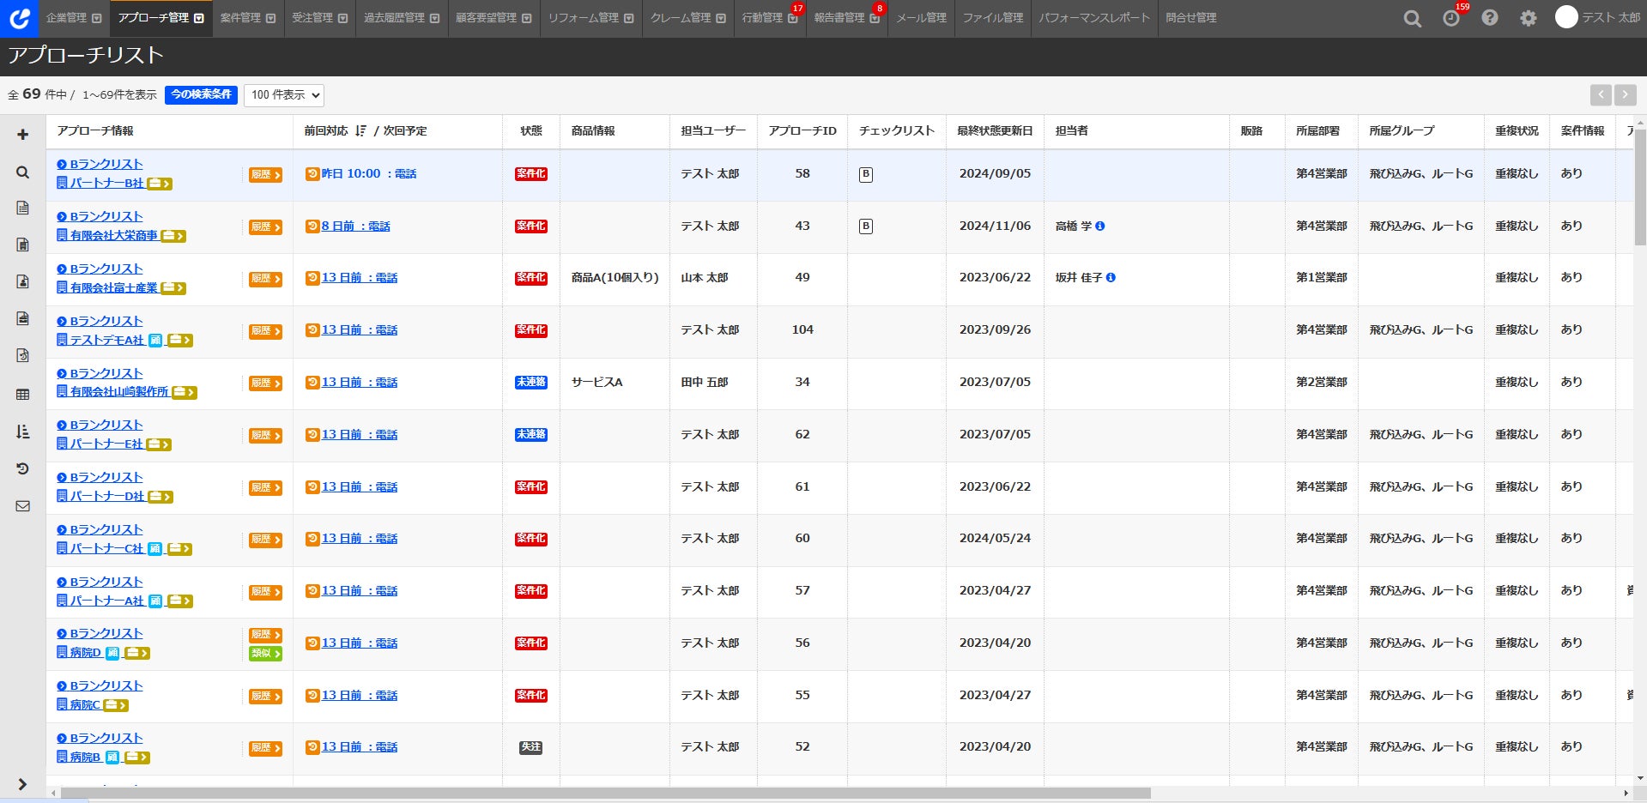Open the clock notifications icon with 159 badge
The height and width of the screenshot is (803, 1647).
pos(1451,18)
